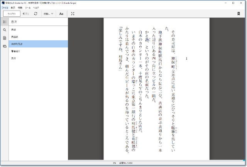The height and width of the screenshot is (167, 247).
Task: Open the ヘルプ menu
Action: click(36, 7)
